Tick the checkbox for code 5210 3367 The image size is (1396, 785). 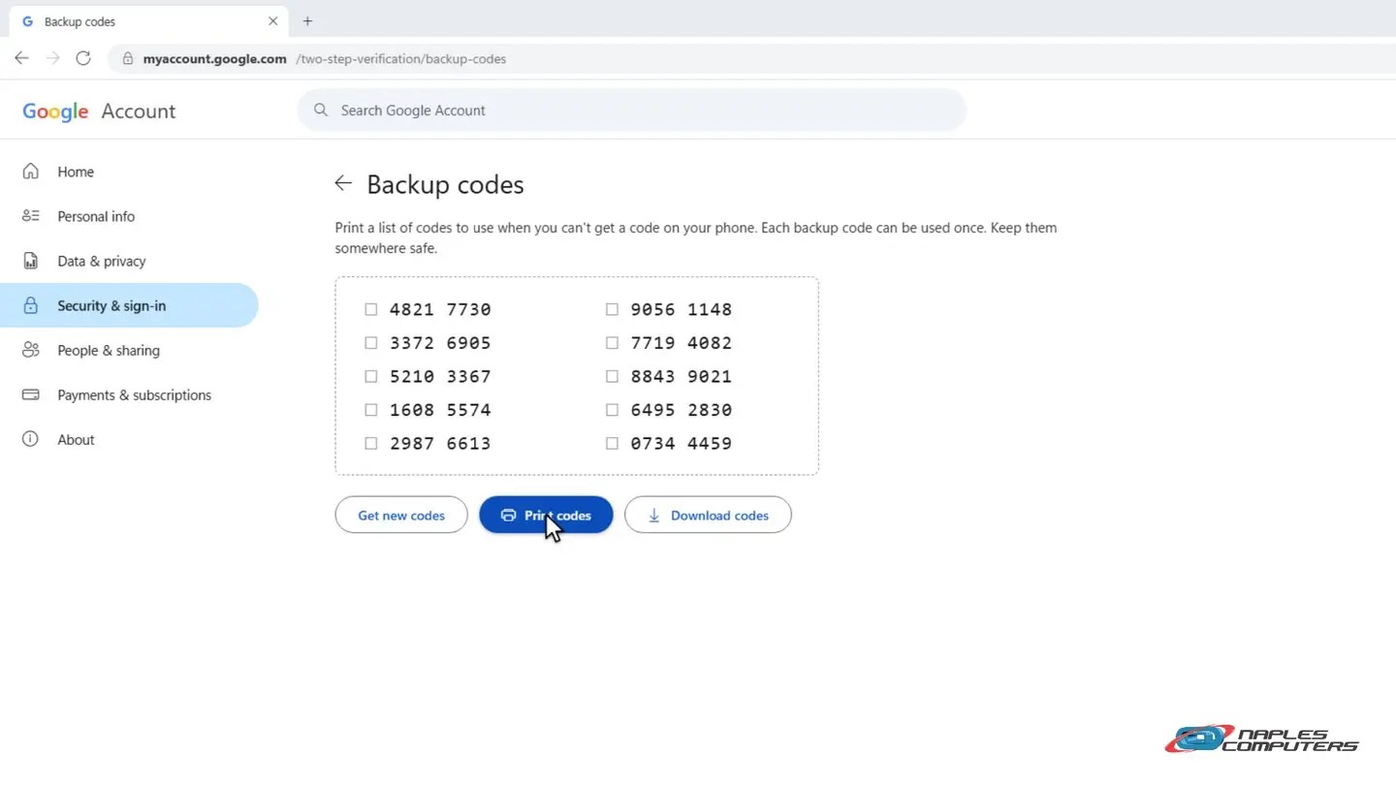[370, 376]
